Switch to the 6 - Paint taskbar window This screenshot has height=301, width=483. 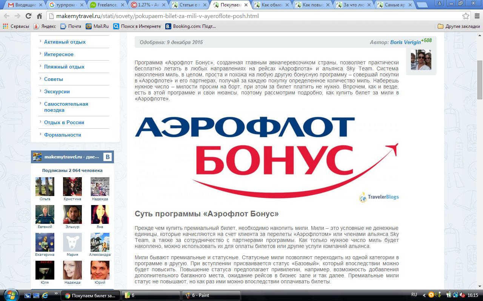coord(211,295)
